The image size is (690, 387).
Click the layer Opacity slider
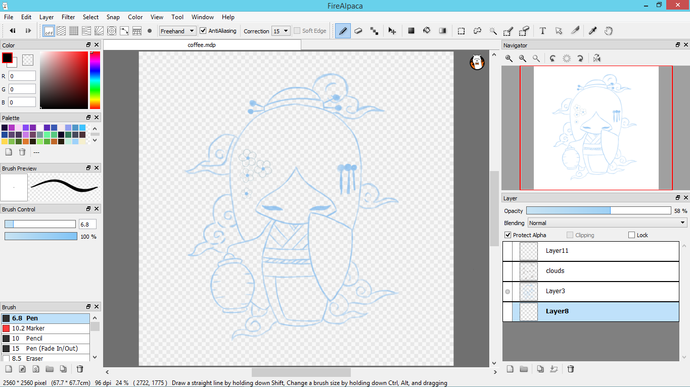point(599,210)
